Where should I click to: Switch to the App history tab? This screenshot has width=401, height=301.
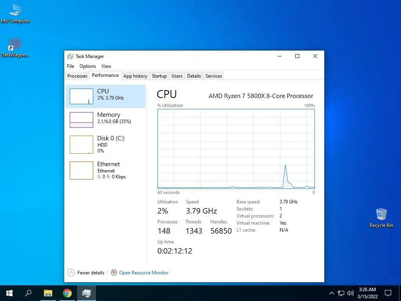pos(135,76)
